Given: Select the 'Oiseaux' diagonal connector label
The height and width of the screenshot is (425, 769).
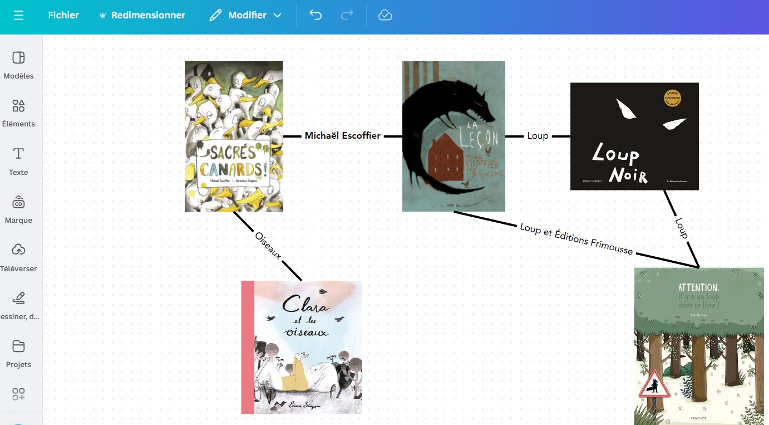Looking at the screenshot, I should tap(268, 246).
